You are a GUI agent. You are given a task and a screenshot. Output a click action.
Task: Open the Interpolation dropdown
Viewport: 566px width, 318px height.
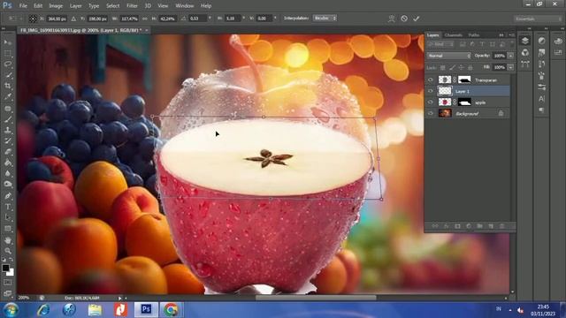pyautogui.click(x=325, y=18)
